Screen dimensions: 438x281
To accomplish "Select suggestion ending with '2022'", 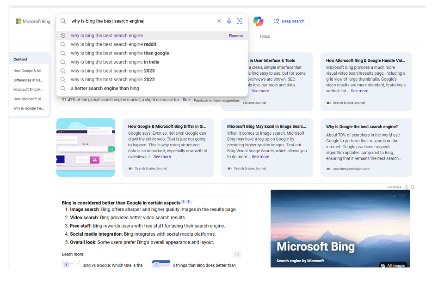I will tap(152, 80).
